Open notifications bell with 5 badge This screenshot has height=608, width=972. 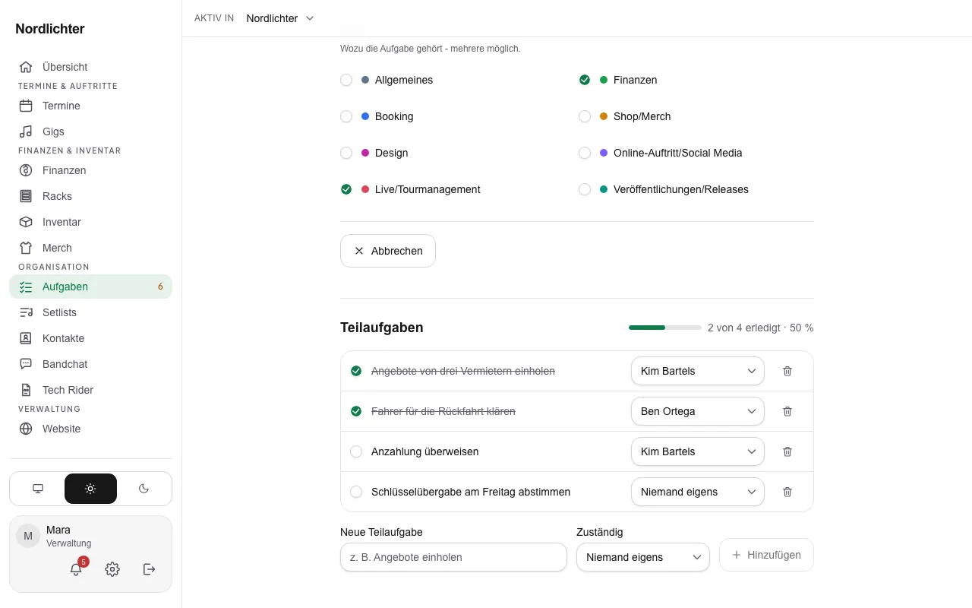click(76, 569)
